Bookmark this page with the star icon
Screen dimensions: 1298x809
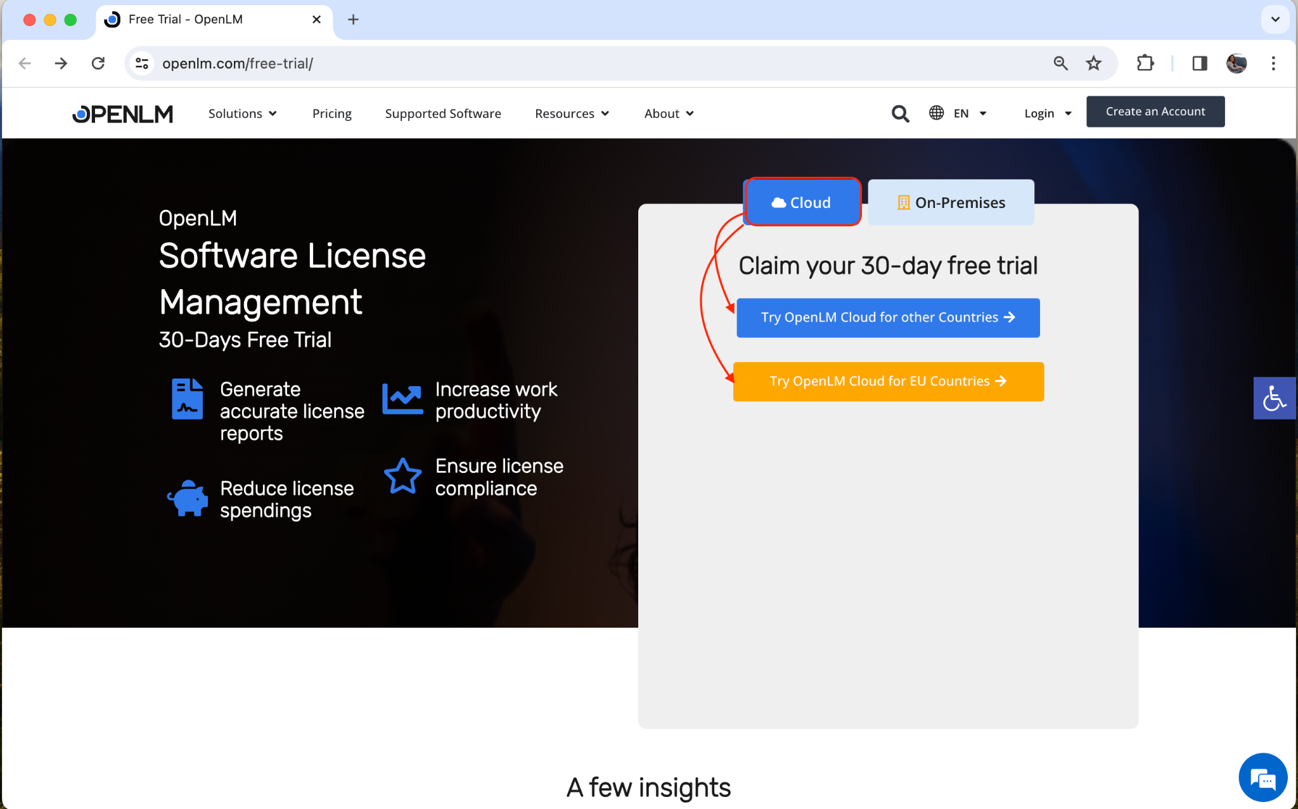[1093, 63]
